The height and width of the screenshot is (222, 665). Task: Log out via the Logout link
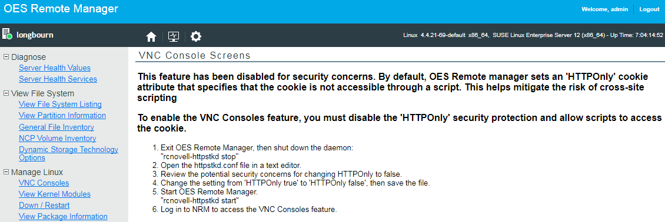(x=649, y=9)
